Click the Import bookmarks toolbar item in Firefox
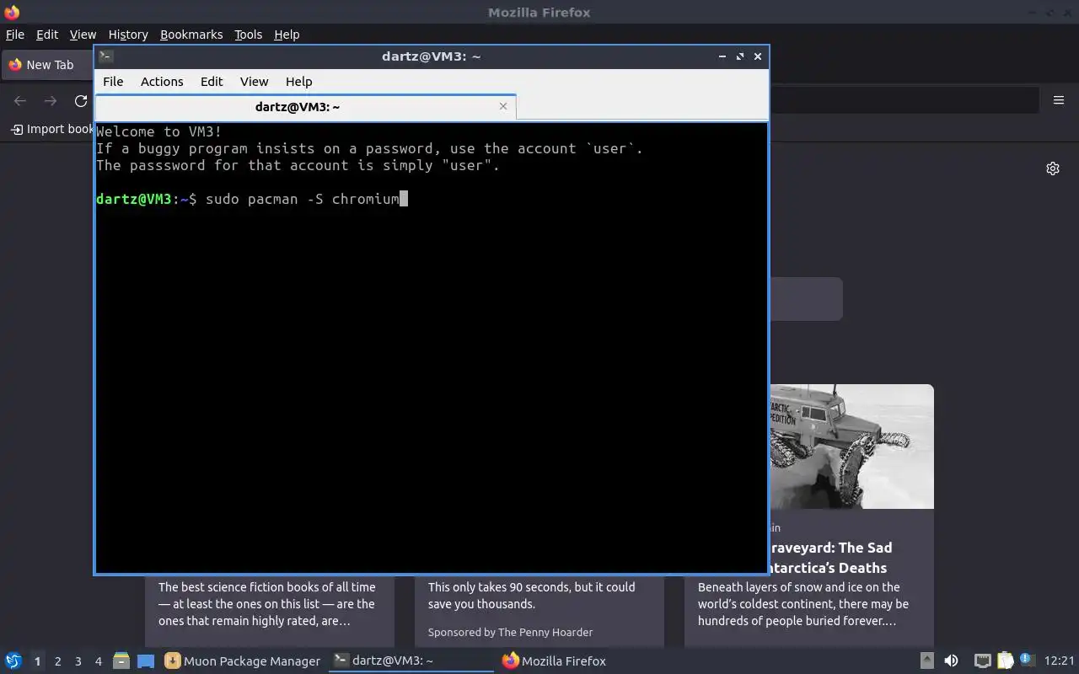This screenshot has width=1079, height=674. coord(51,129)
